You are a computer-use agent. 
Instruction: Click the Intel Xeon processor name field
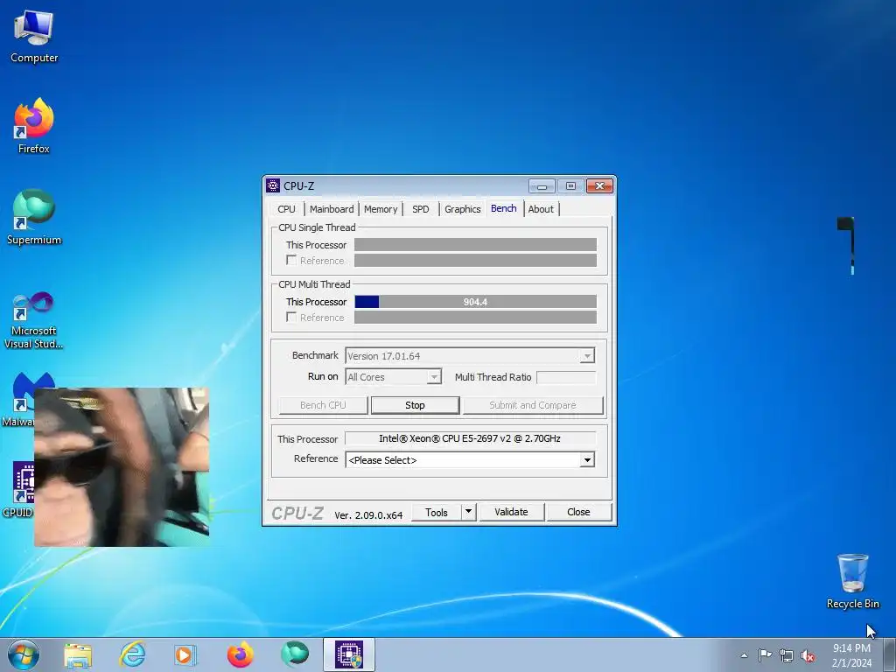(470, 439)
